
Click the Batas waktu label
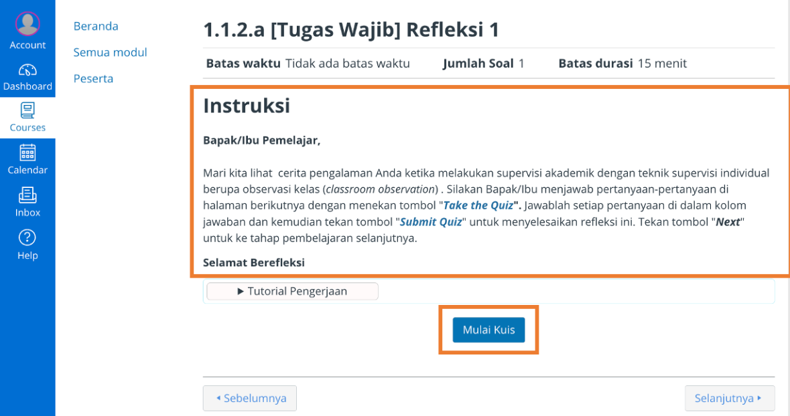(x=243, y=64)
